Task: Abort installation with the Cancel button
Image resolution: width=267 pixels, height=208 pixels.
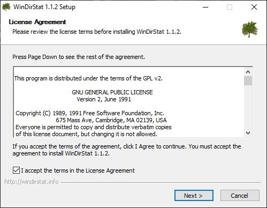Action: tap(240, 196)
